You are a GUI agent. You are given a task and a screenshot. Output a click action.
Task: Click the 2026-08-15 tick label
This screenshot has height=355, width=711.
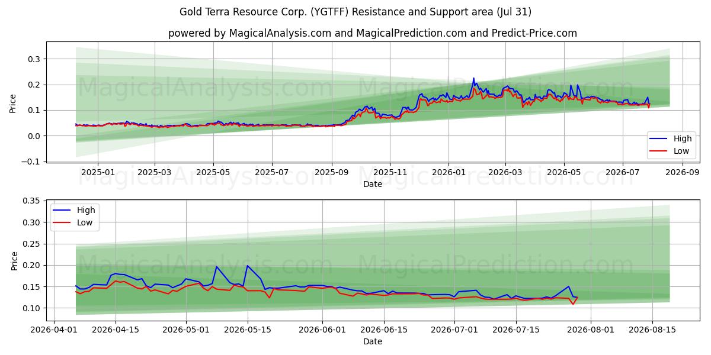click(x=652, y=330)
